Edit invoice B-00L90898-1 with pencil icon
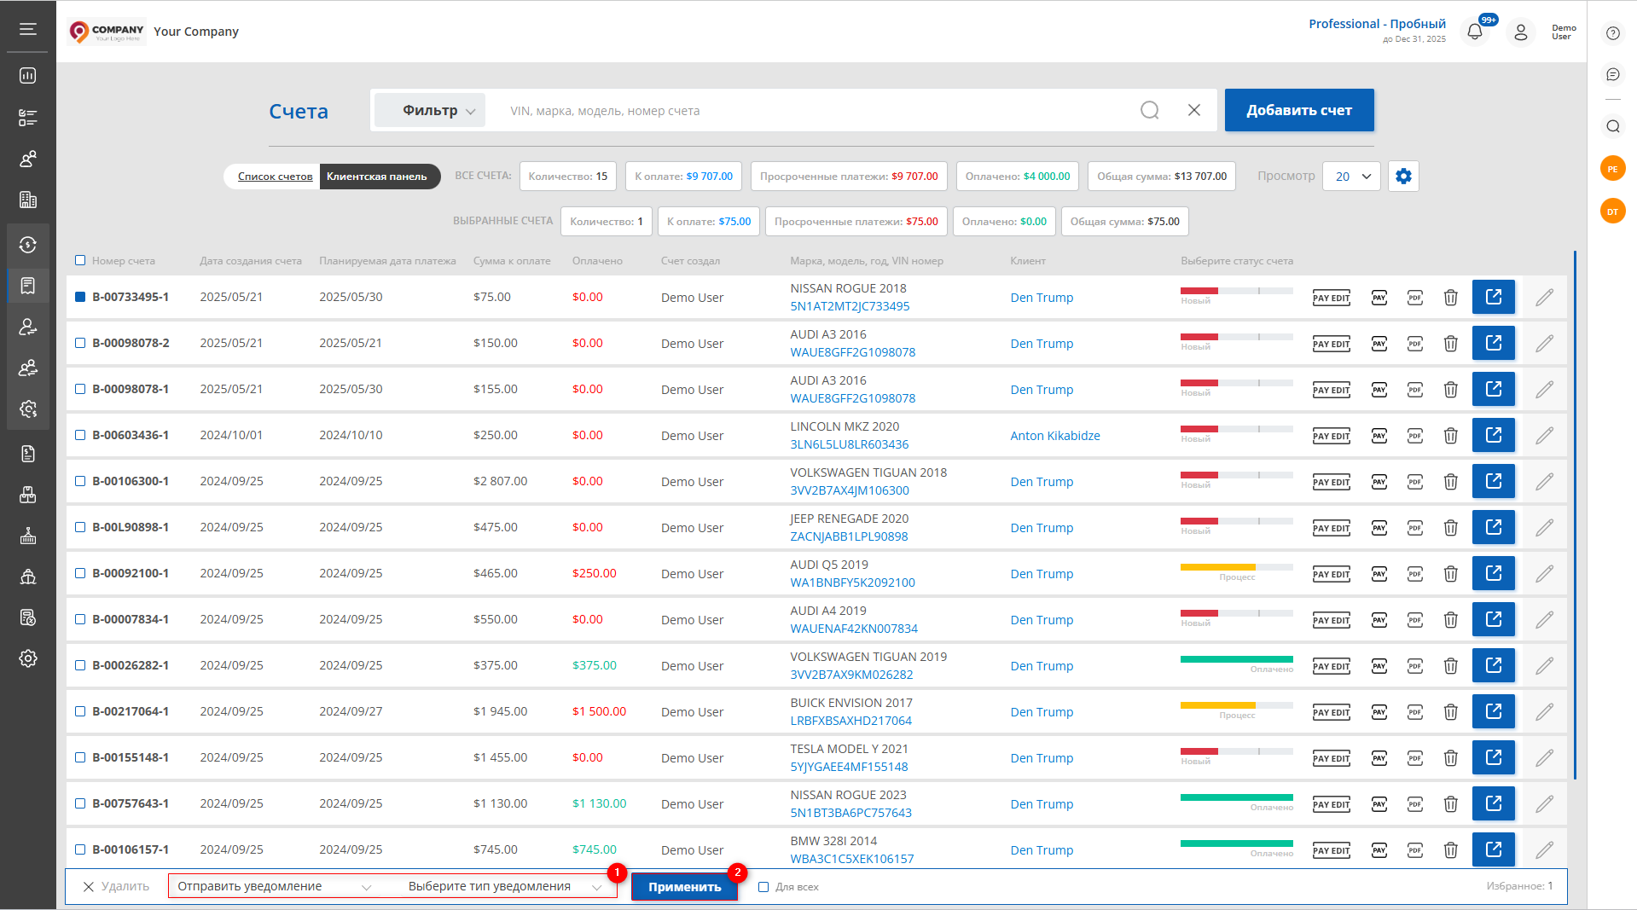Viewport: 1637px width, 910px height. tap(1545, 528)
